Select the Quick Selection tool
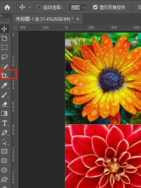141x188 pixels. coord(4,66)
